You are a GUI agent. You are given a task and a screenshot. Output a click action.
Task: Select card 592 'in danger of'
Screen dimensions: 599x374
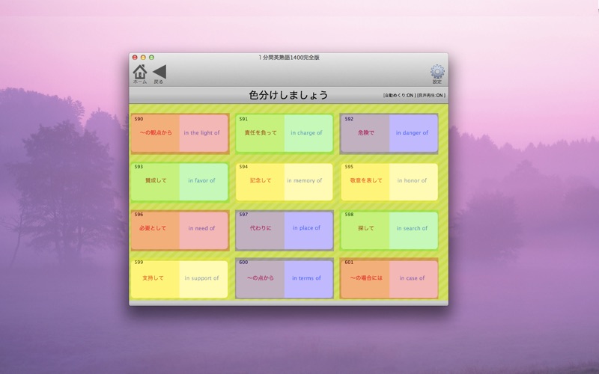389,133
